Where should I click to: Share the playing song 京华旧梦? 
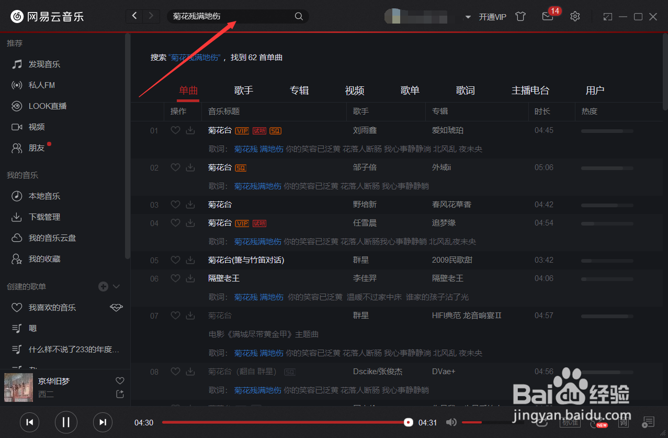click(120, 394)
